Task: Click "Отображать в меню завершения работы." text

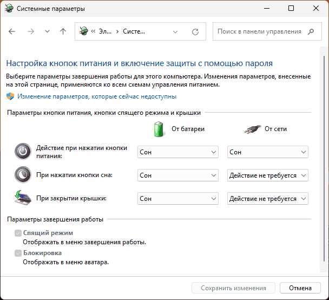Action: click(x=84, y=242)
